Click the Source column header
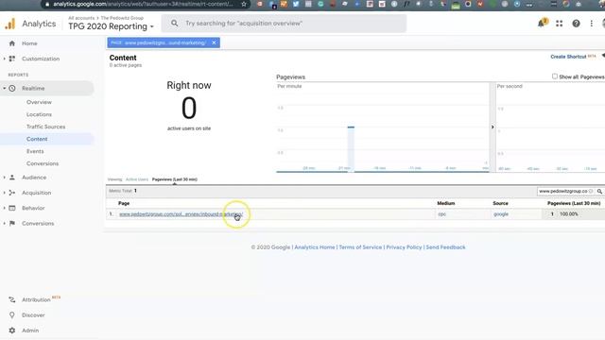The height and width of the screenshot is (340, 605). coord(500,203)
